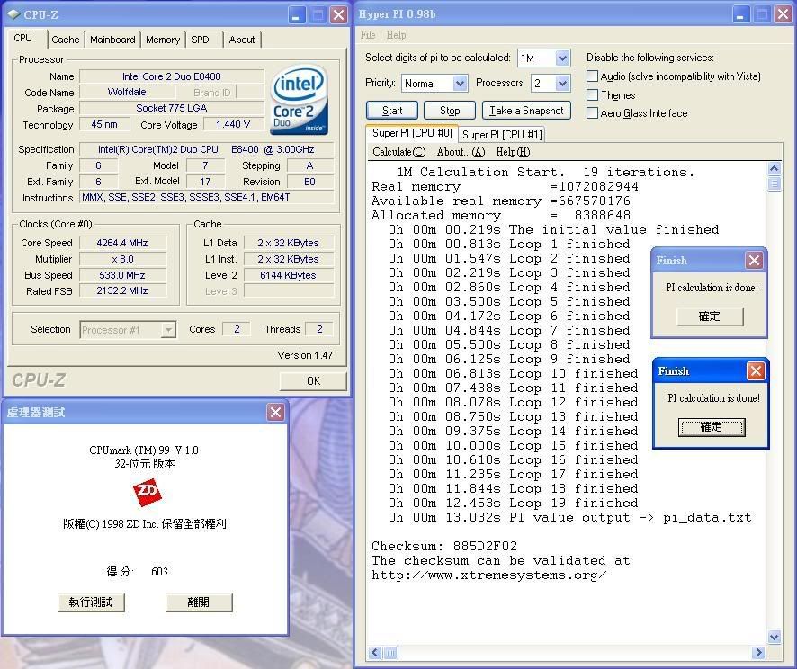This screenshot has width=797, height=669.
Task: Click Take a Snapshot button
Action: click(x=526, y=111)
